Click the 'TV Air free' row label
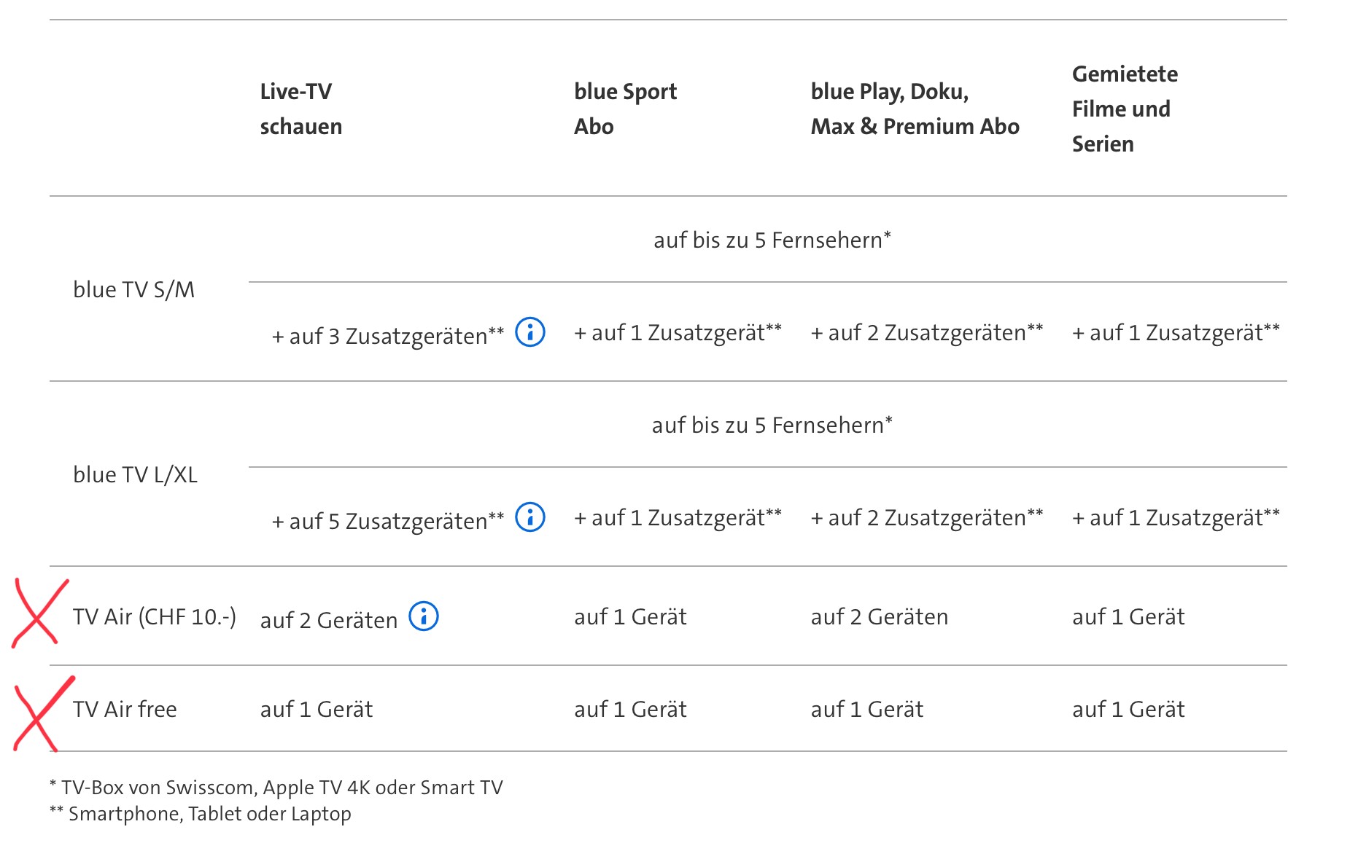The image size is (1358, 851). 125,709
